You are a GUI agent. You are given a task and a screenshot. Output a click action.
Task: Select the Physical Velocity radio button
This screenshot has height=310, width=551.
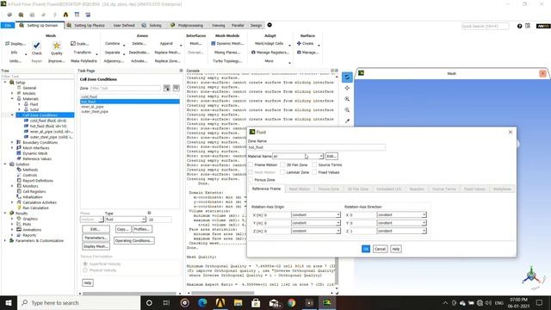coord(85,270)
